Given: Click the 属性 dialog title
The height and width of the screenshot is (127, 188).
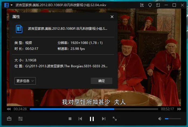Looking at the screenshot, I should (x=16, y=17).
